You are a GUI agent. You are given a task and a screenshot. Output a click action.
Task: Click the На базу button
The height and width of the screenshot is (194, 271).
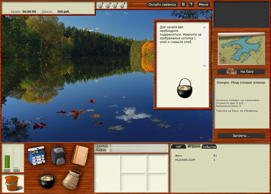point(241,72)
